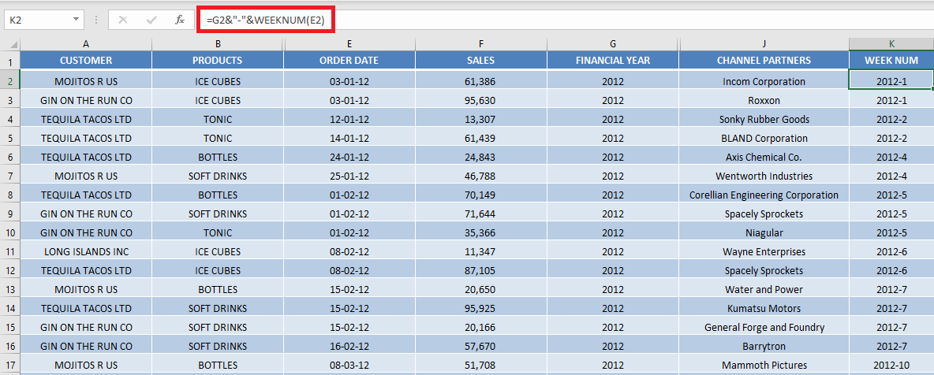Select column A header

pyautogui.click(x=86, y=44)
